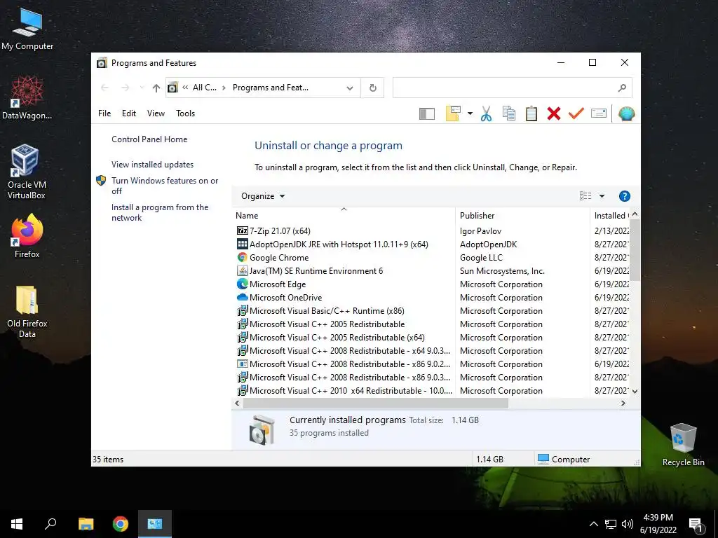Click the Old Firefox Data folder
Viewport: 718px width, 538px height.
27,312
